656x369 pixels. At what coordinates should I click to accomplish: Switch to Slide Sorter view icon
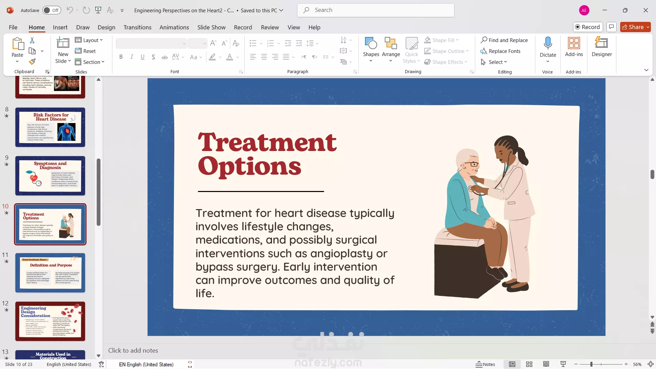[529, 364]
